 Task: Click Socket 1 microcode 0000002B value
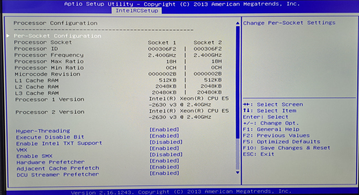tap(162, 74)
